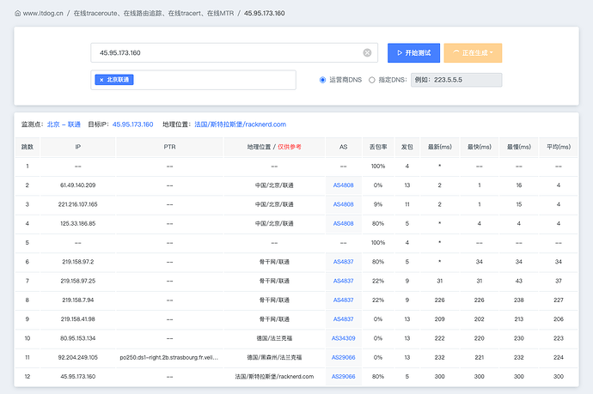
Task: Click IP cell 219.158.7.94
Action: [x=78, y=300]
